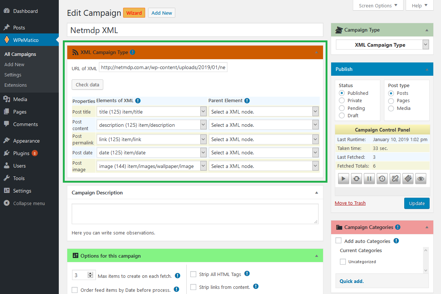Enable Order feed items by Date checkbox
441x294 pixels.
click(x=75, y=290)
